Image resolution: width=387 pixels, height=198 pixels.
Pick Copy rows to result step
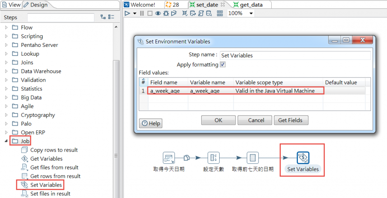point(54,150)
